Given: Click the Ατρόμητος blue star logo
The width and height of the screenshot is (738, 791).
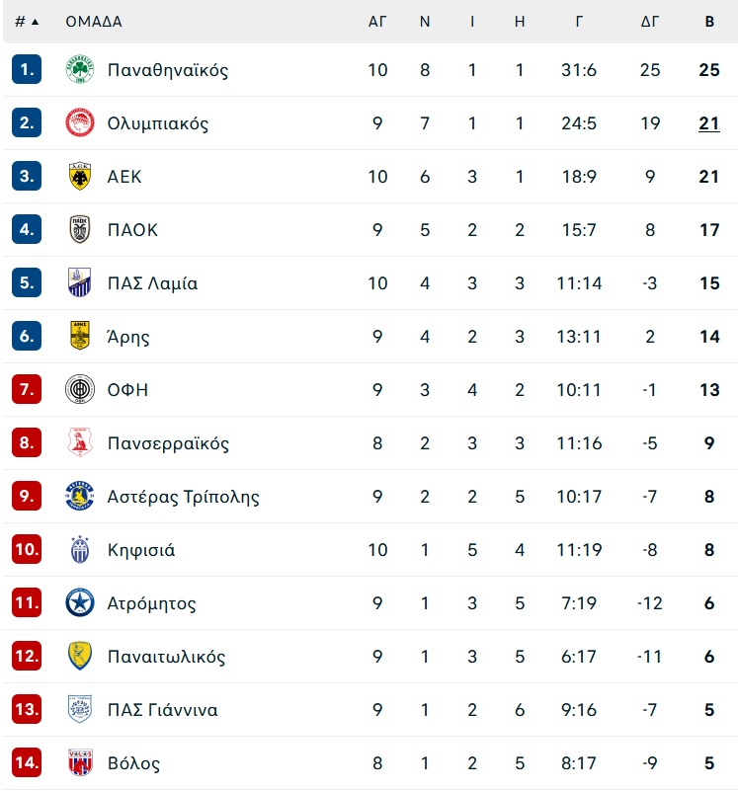Looking at the screenshot, I should click(x=80, y=602).
